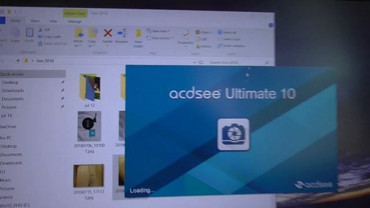This screenshot has height=208, width=370.
Task: Click finn 2018 in the address bar
Action: (45, 61)
